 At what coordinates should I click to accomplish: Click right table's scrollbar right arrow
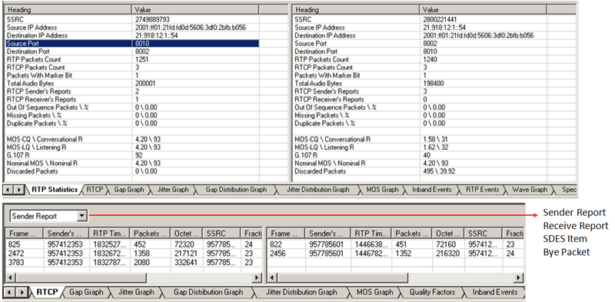pos(518,277)
